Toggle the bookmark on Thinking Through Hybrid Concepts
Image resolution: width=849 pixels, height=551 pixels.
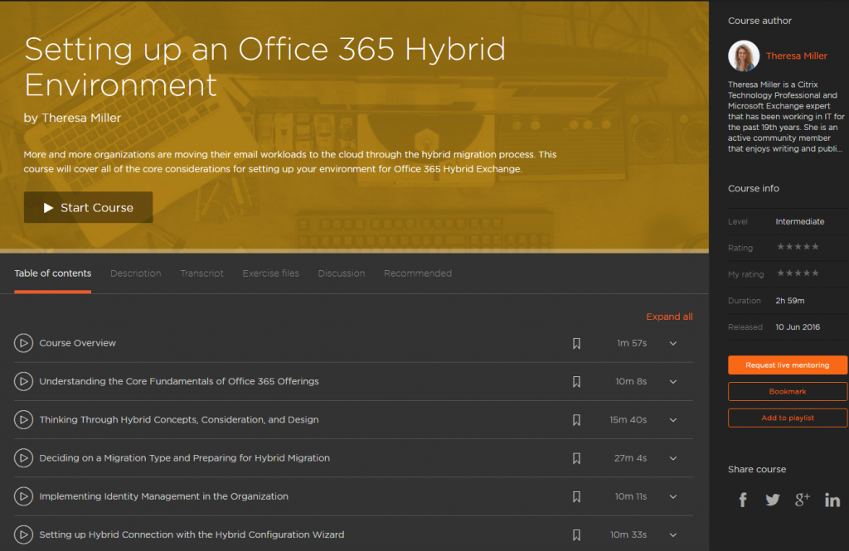pyautogui.click(x=576, y=420)
